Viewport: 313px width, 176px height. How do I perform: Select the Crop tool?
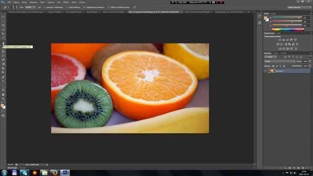coord(3,34)
